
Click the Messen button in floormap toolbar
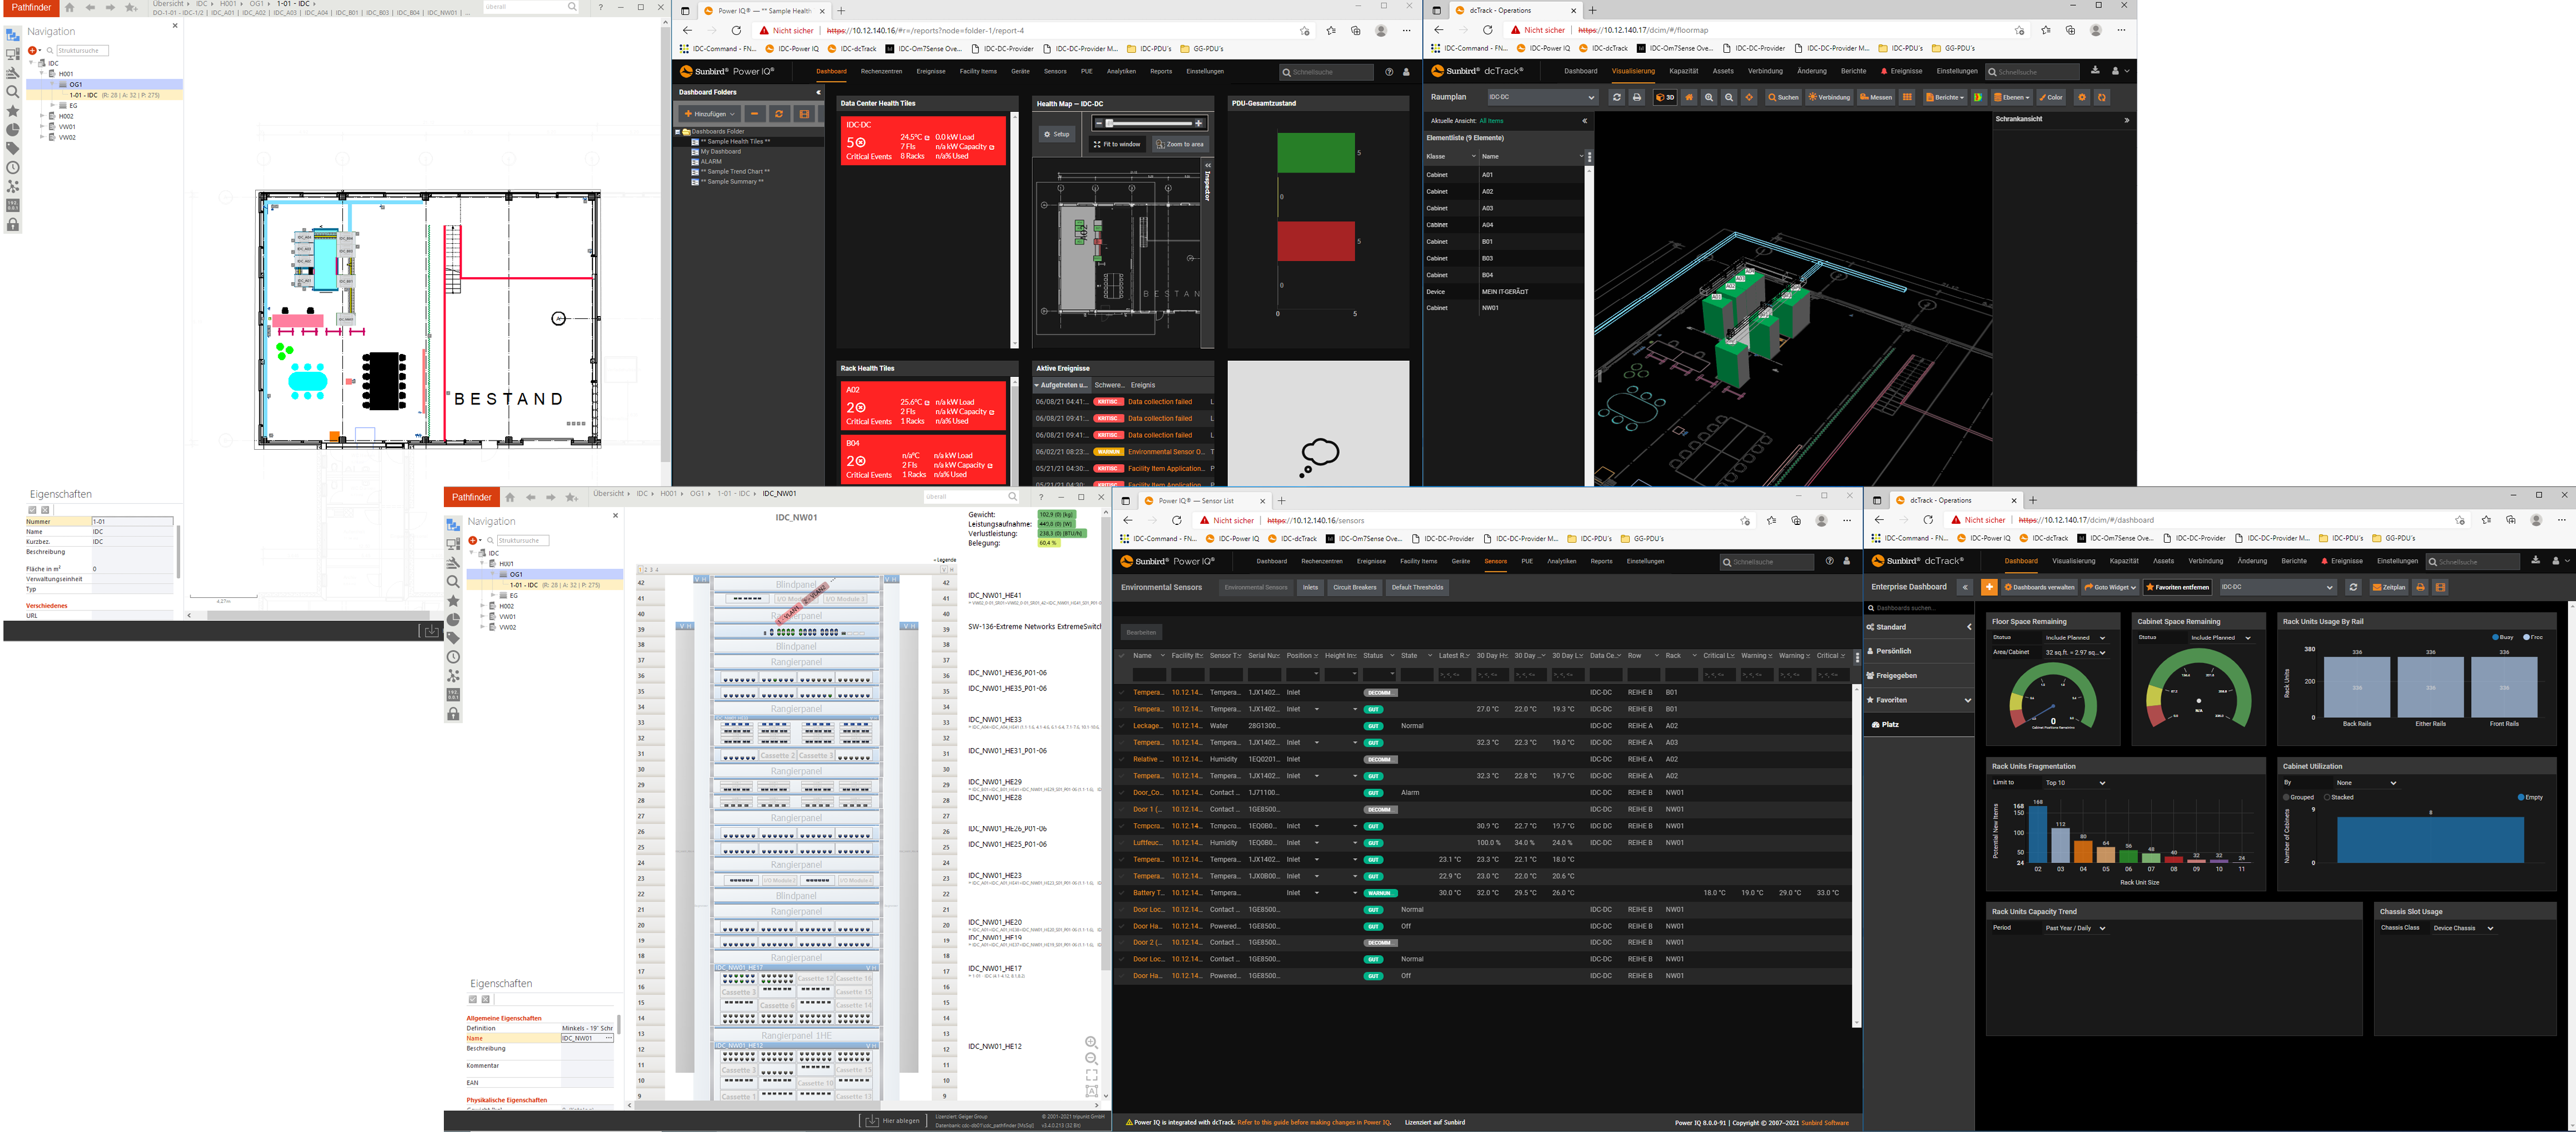tap(1876, 97)
